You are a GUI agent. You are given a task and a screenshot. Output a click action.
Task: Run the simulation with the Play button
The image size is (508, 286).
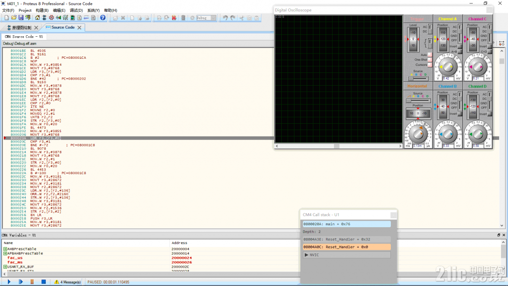point(9,282)
